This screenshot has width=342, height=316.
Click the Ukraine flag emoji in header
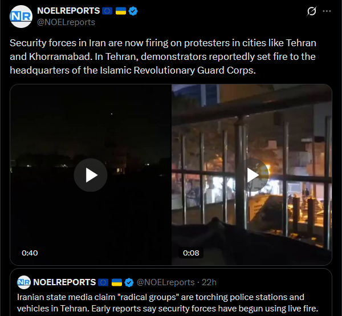(x=121, y=11)
